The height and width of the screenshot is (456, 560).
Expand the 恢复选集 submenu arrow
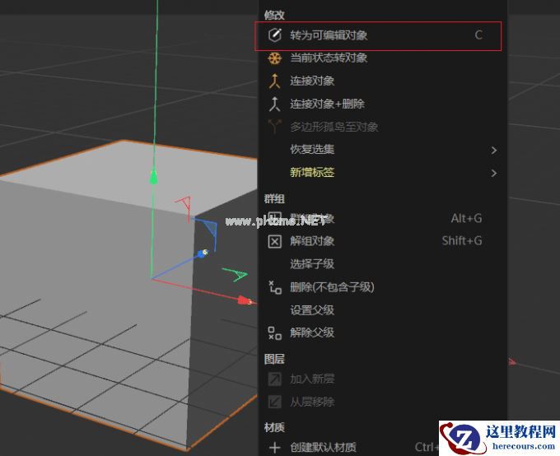[494, 151]
